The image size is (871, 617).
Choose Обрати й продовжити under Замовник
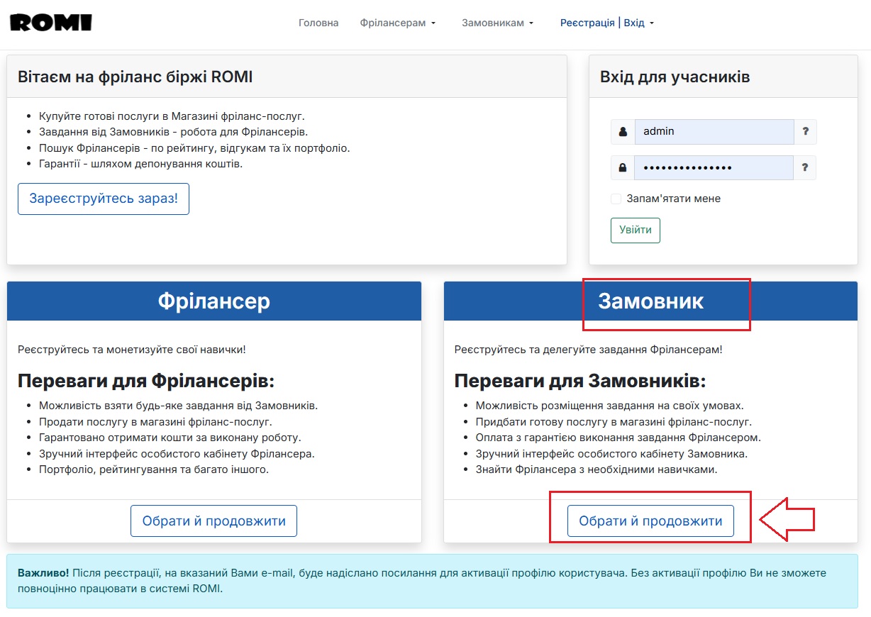click(650, 520)
